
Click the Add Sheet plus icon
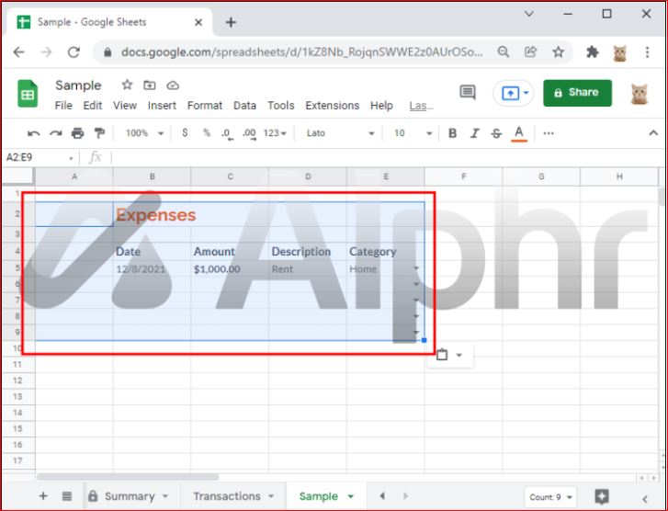(x=43, y=495)
